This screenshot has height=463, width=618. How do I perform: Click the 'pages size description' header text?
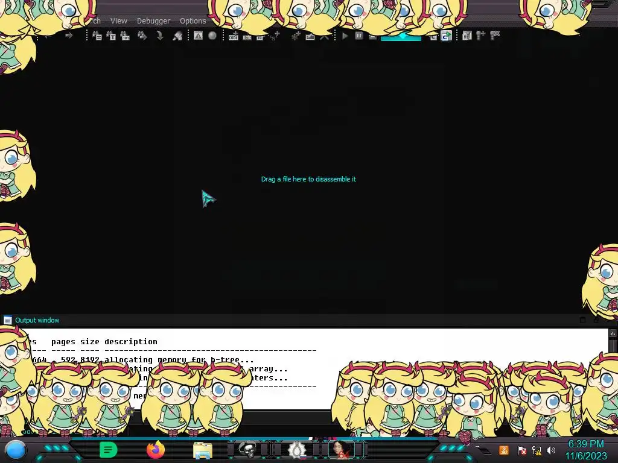(104, 341)
